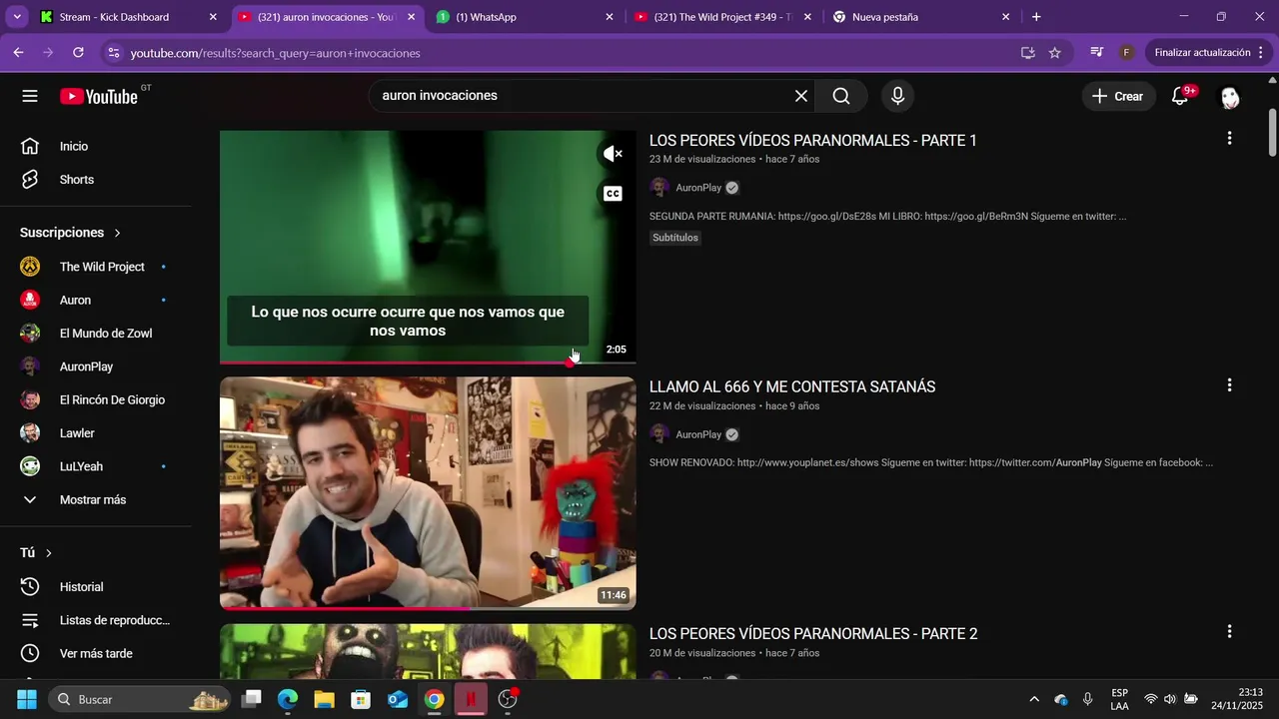Go back in browser history
Image resolution: width=1279 pixels, height=719 pixels.
point(18,53)
